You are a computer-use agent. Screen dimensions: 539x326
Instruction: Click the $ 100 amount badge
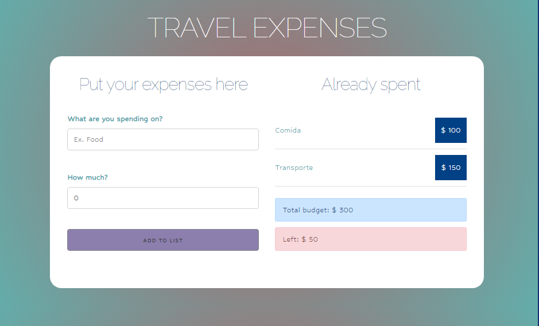451,130
